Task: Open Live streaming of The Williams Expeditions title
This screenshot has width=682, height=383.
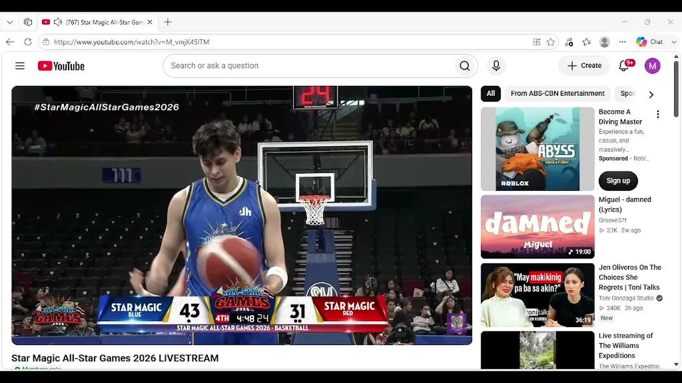Action: [x=626, y=346]
